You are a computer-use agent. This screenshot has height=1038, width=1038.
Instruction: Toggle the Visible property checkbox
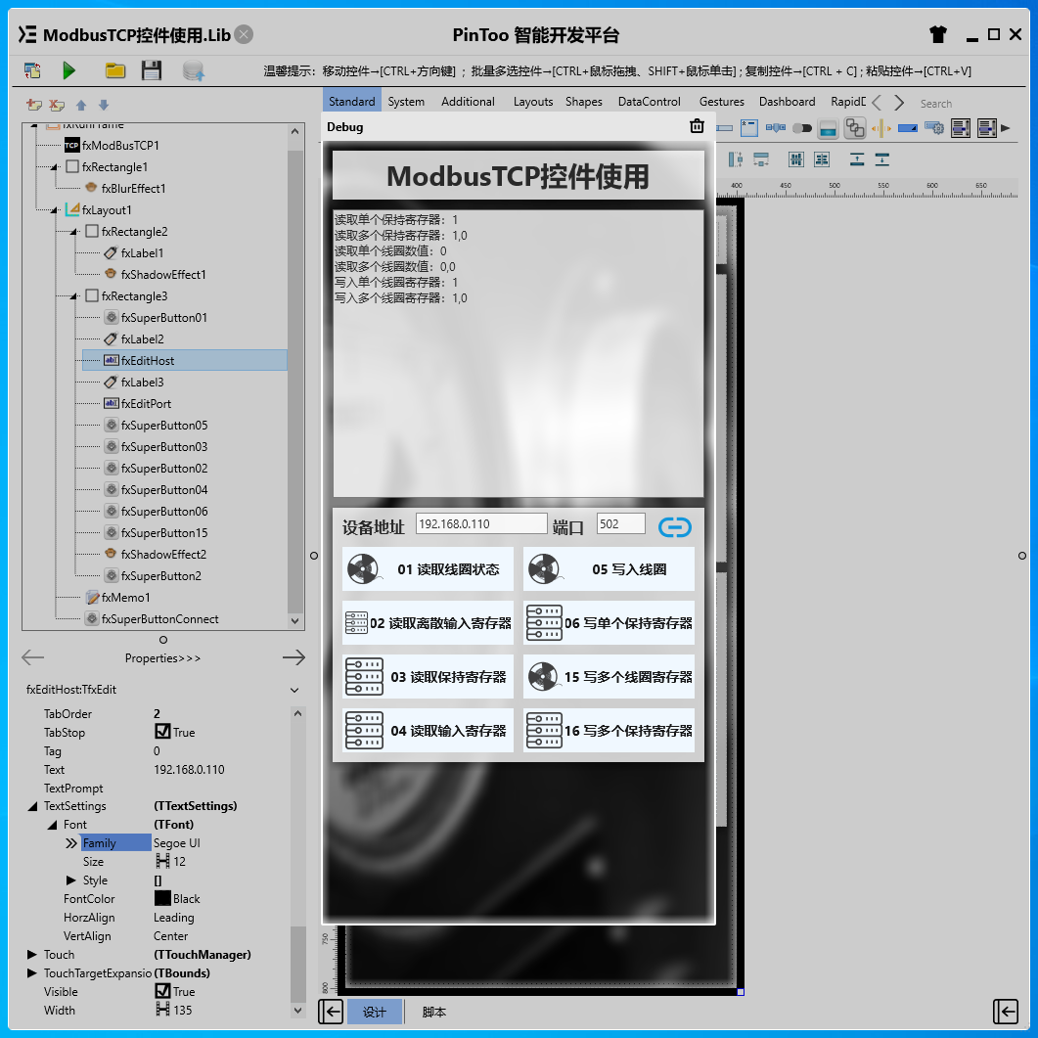pyautogui.click(x=162, y=991)
